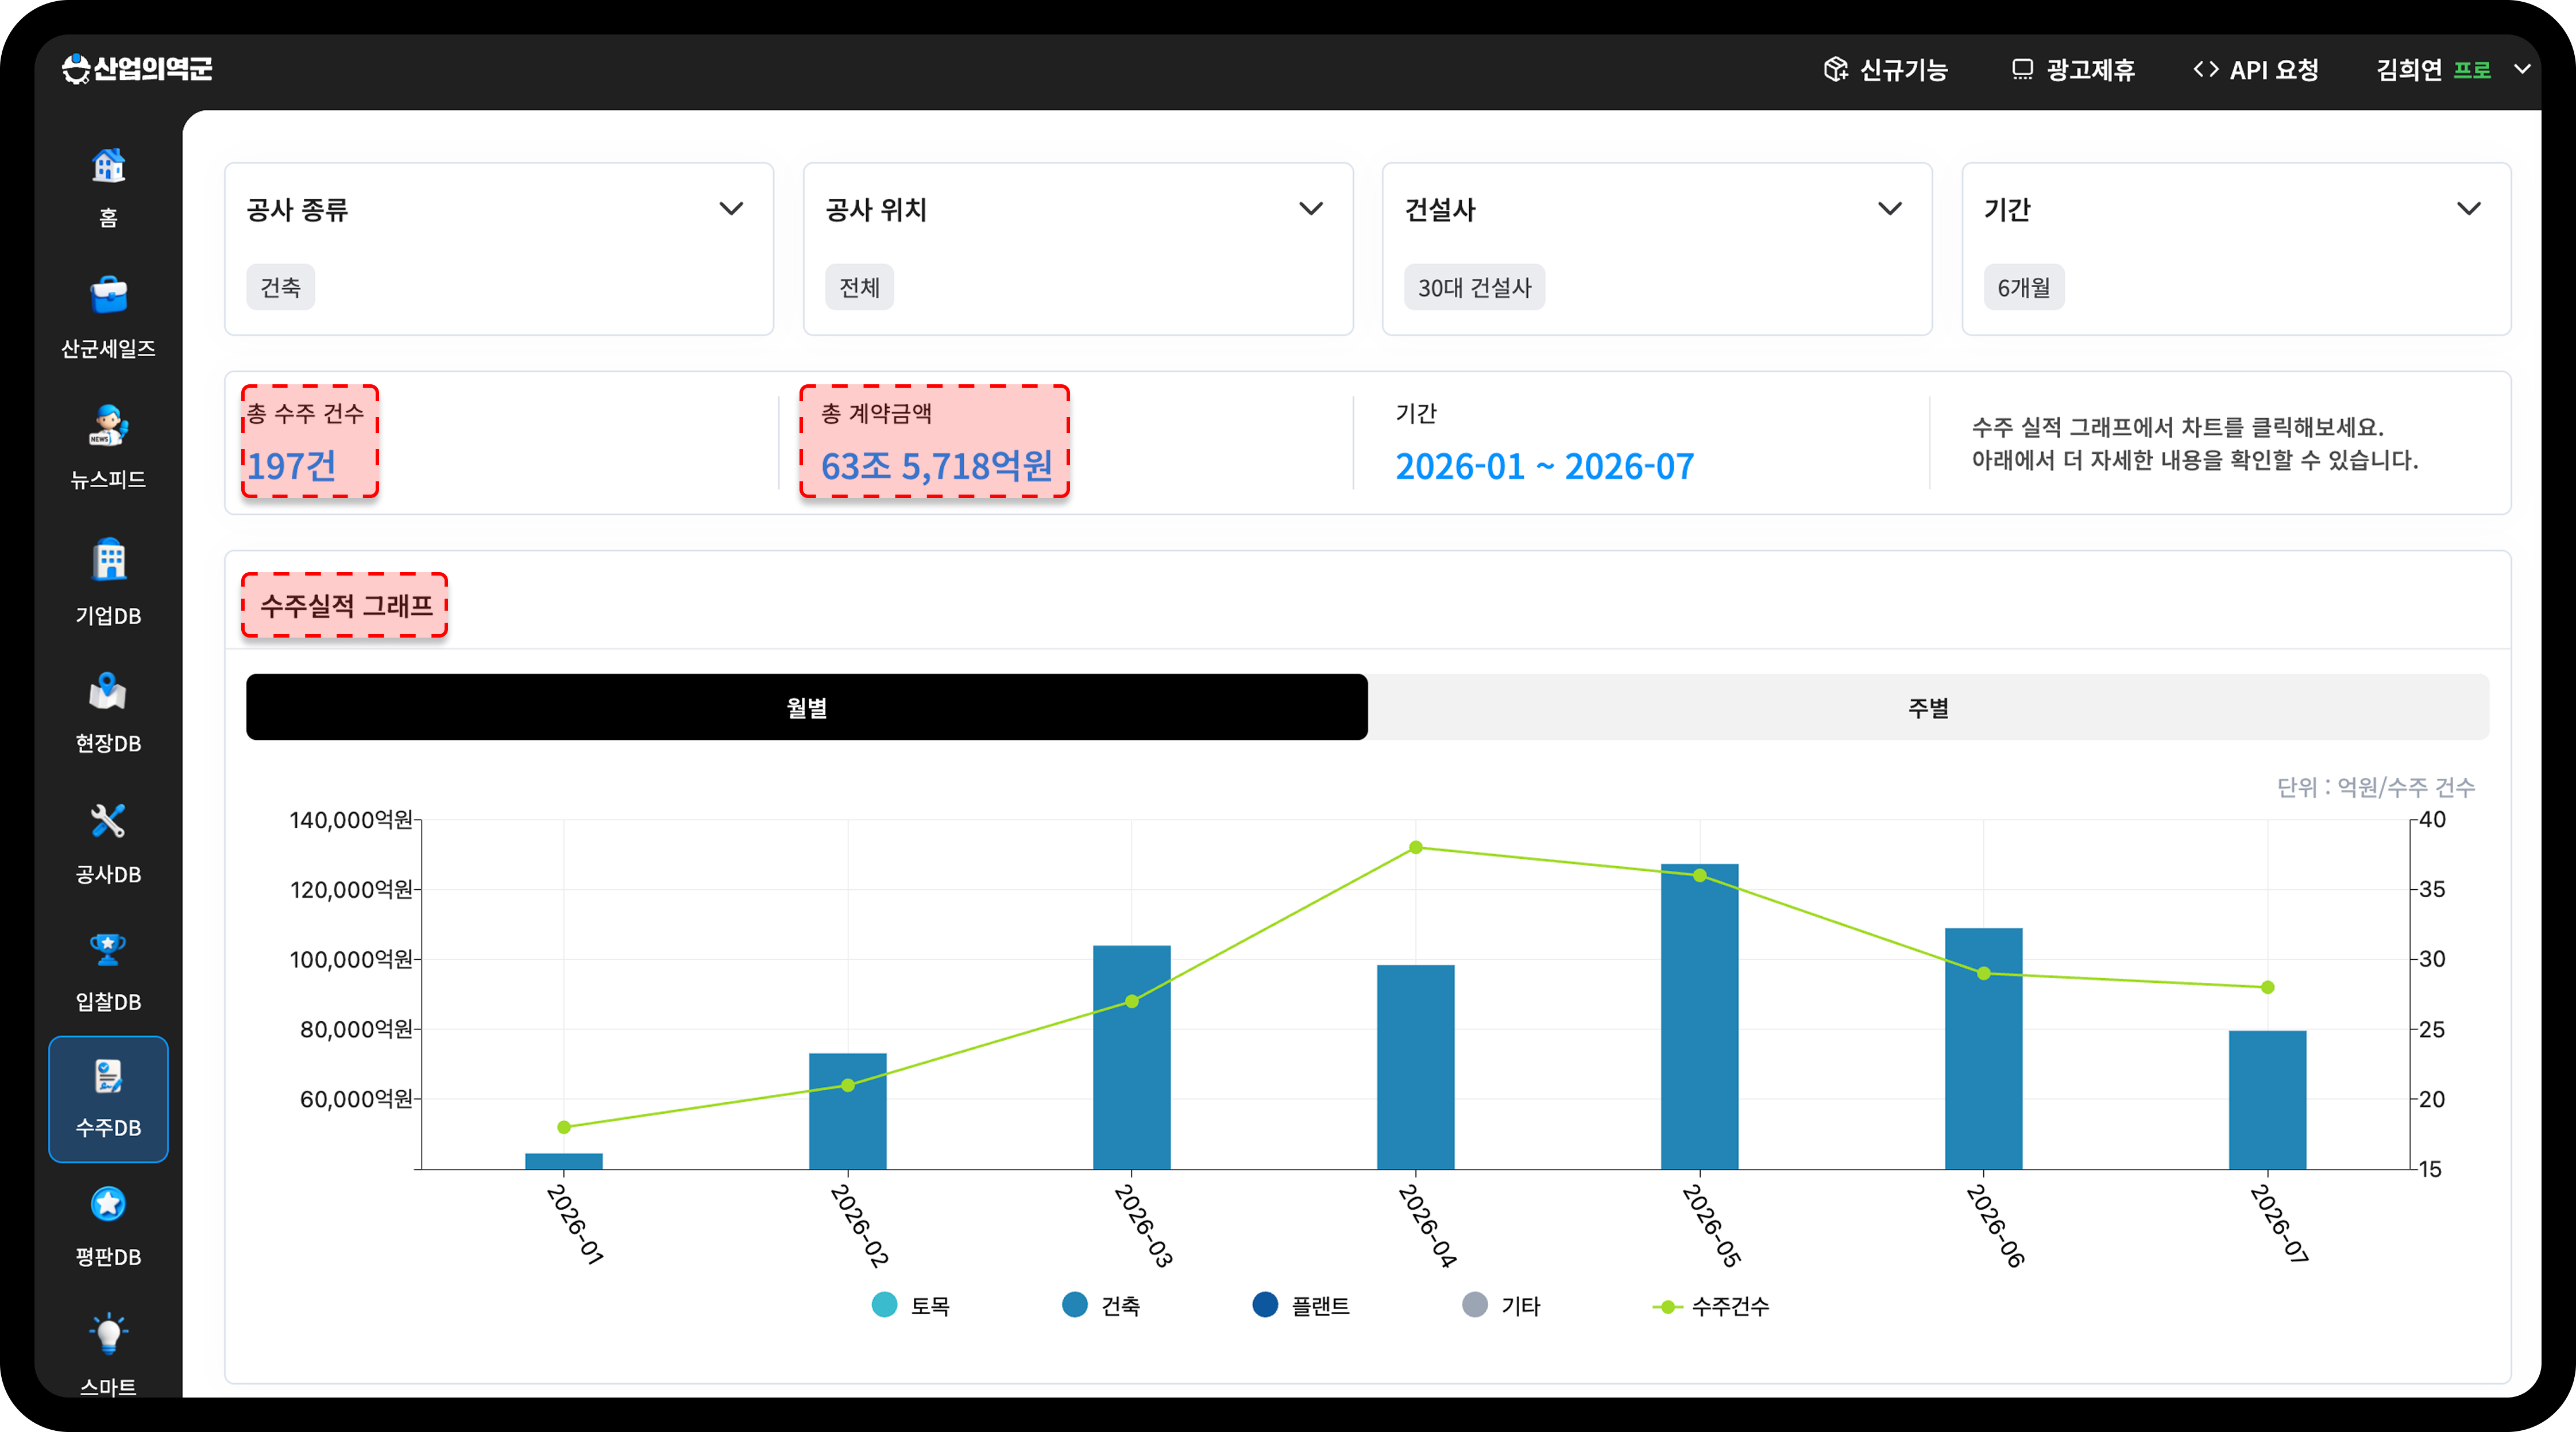This screenshot has height=1432, width=2576.
Task: Click the 63조 5,718억원 contract amount
Action: 937,466
